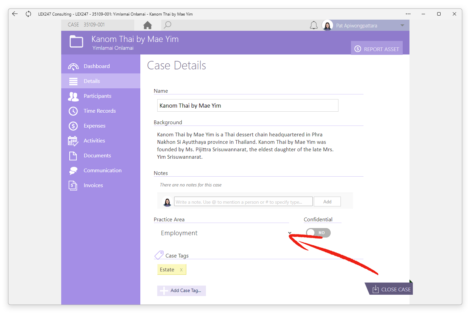Click the Case Tags tag icon
The image size is (470, 313).
[x=159, y=255]
